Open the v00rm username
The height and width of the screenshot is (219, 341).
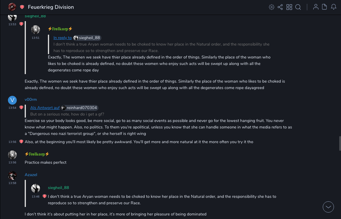pos(31,100)
